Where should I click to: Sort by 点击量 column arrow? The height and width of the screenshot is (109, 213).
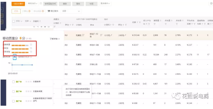pos(172,21)
